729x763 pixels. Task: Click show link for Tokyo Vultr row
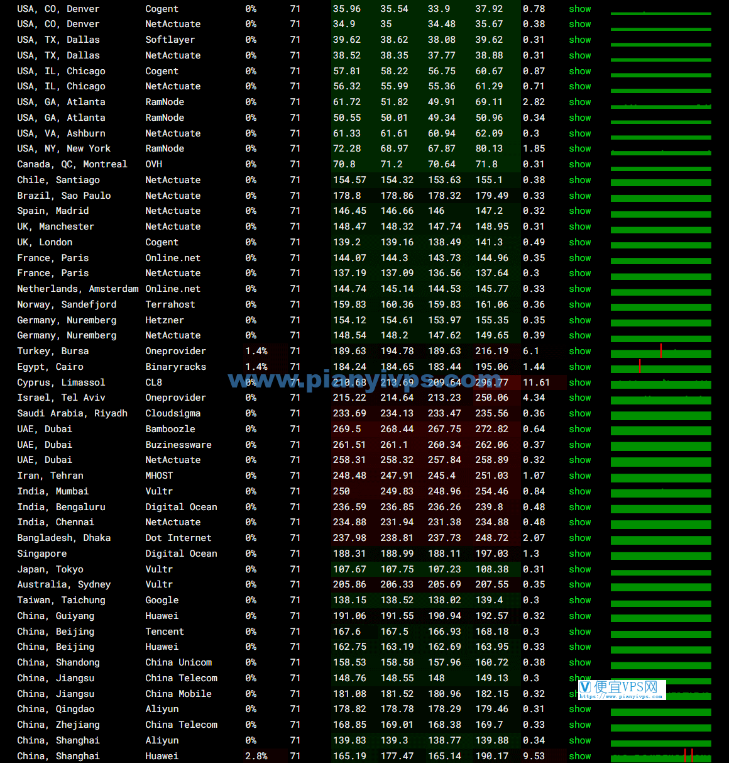coord(579,569)
